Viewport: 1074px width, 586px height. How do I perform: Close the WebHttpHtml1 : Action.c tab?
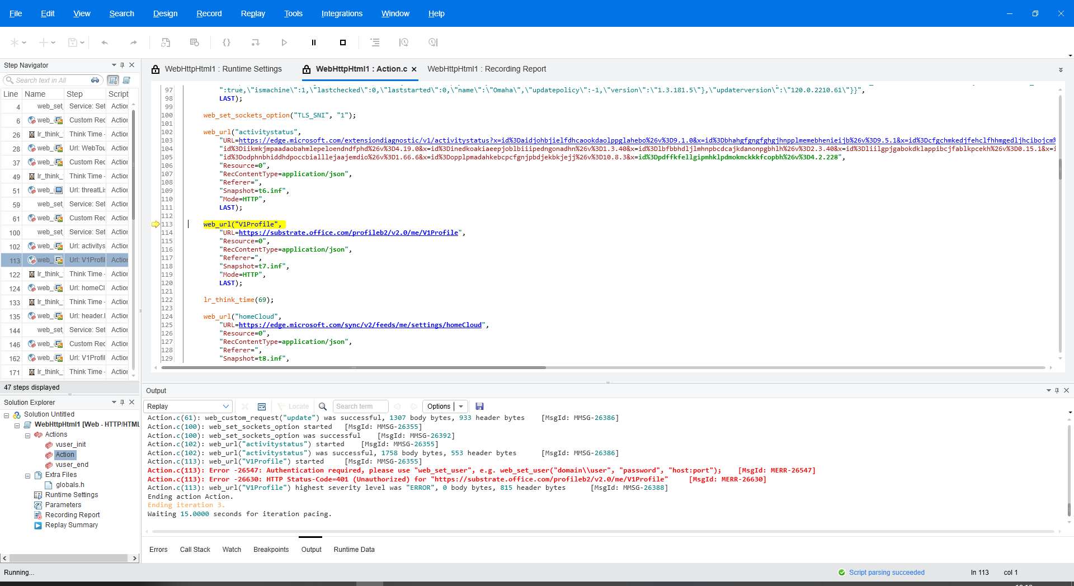coord(414,69)
